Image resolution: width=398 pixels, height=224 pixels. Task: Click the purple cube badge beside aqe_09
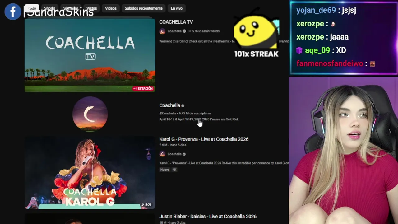[299, 50]
